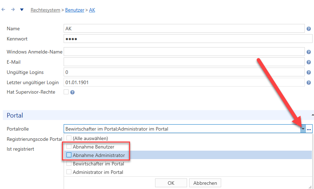The width and height of the screenshot is (314, 189).
Task: Confirm the role selection with OK
Action: click(171, 183)
